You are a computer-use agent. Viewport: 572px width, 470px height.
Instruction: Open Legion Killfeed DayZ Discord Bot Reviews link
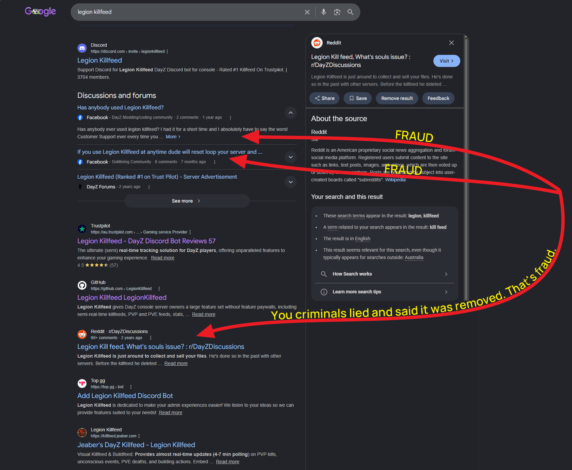(146, 241)
